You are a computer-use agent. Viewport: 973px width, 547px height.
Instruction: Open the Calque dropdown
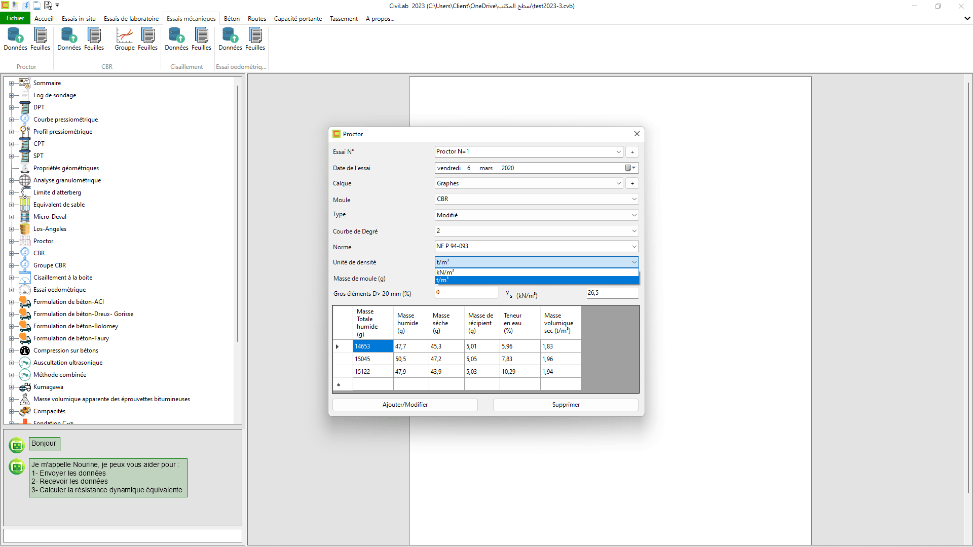618,183
